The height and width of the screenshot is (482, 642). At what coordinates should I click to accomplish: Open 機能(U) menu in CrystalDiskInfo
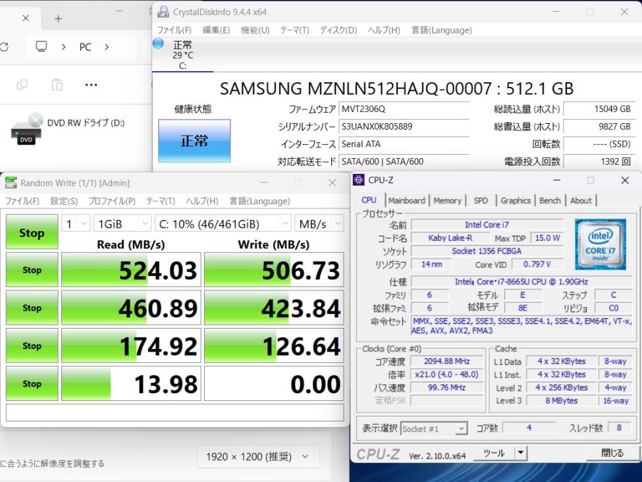255,30
